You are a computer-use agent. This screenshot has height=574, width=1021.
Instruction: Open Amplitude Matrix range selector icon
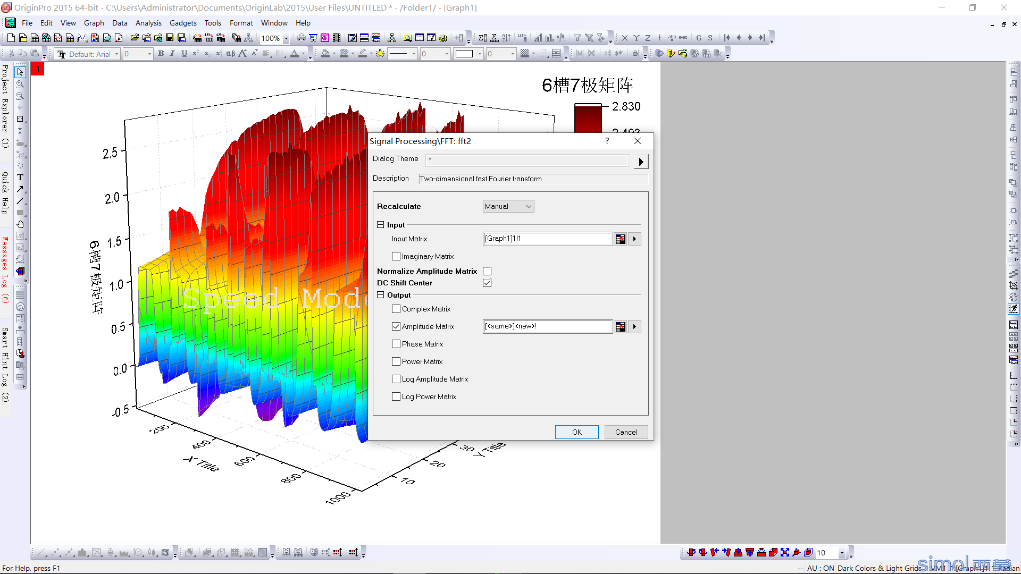pos(620,327)
